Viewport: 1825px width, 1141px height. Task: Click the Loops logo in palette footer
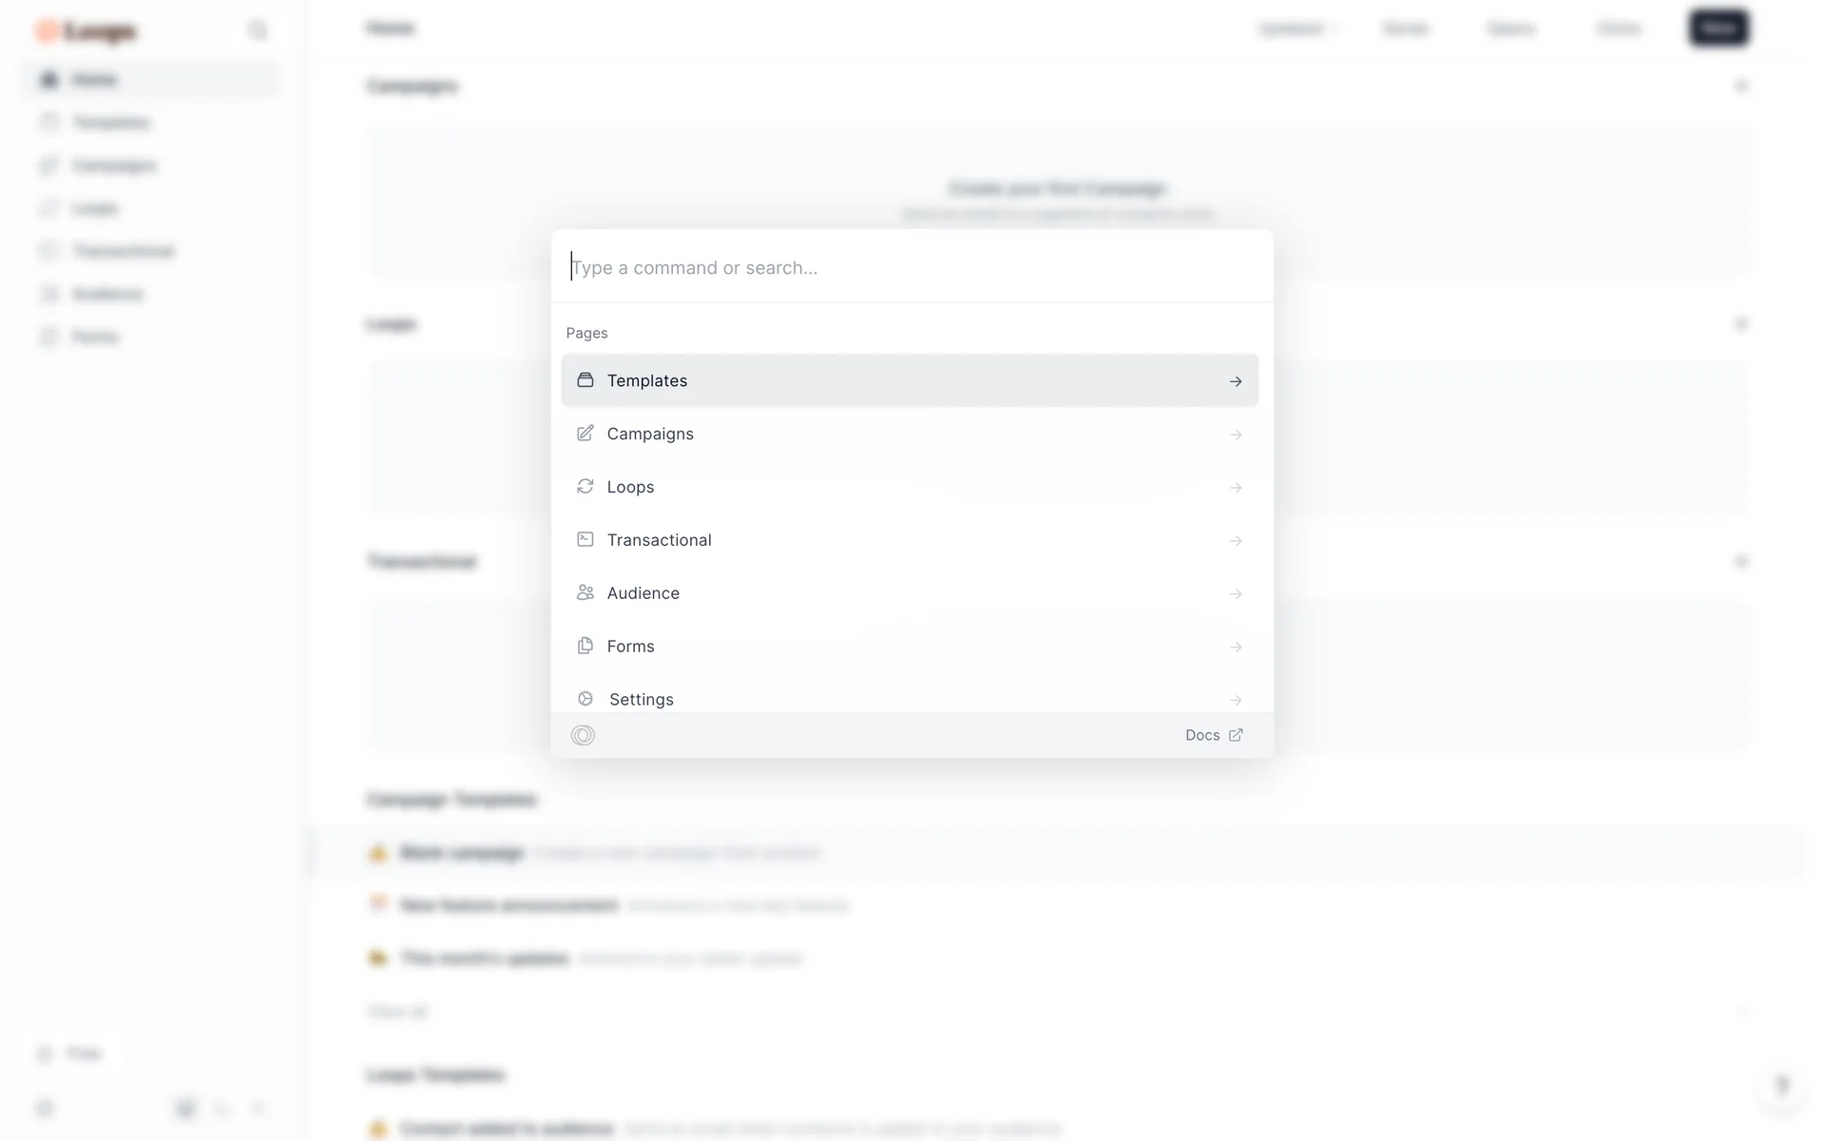tap(583, 735)
